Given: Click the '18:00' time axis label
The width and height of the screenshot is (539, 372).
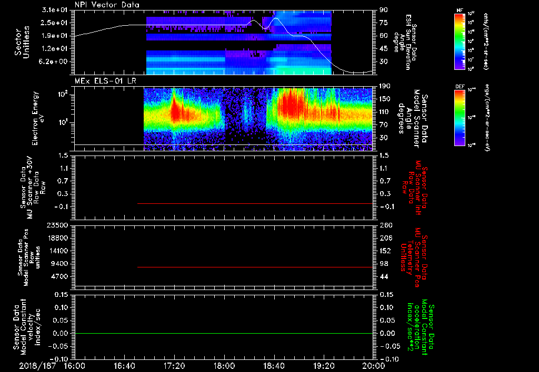Looking at the screenshot, I should pyautogui.click(x=224, y=366).
